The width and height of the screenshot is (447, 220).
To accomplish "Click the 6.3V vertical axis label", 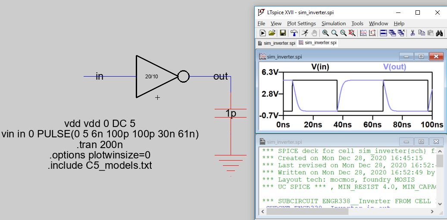I will (270, 72).
